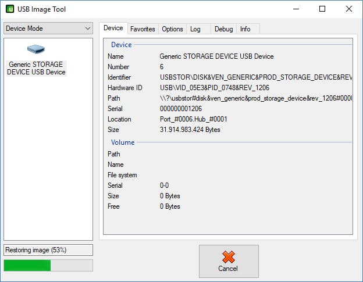Close the USB Image Tool window
Image resolution: width=363 pixels, height=282 pixels.
(349, 9)
